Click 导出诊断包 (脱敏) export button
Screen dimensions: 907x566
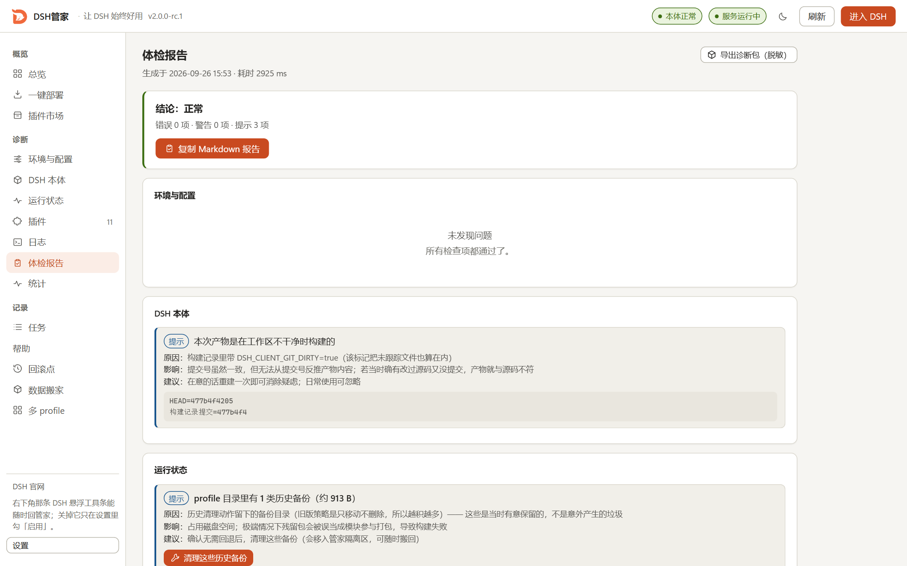click(749, 55)
